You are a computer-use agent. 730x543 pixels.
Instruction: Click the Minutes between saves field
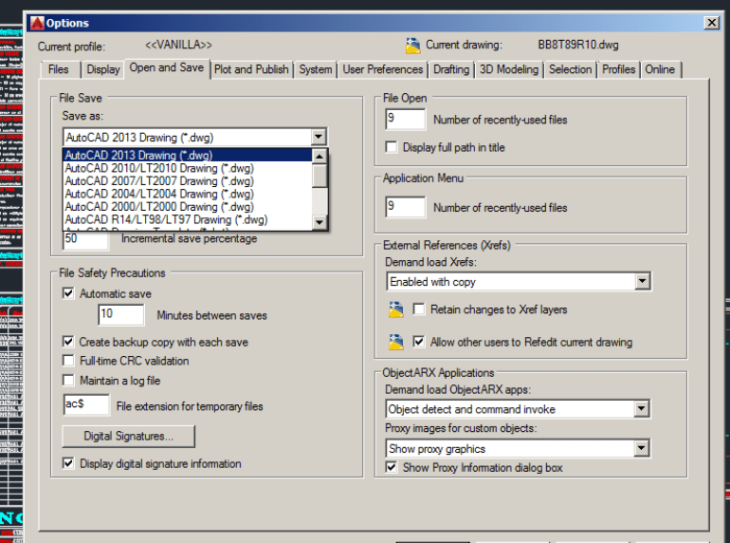(121, 314)
